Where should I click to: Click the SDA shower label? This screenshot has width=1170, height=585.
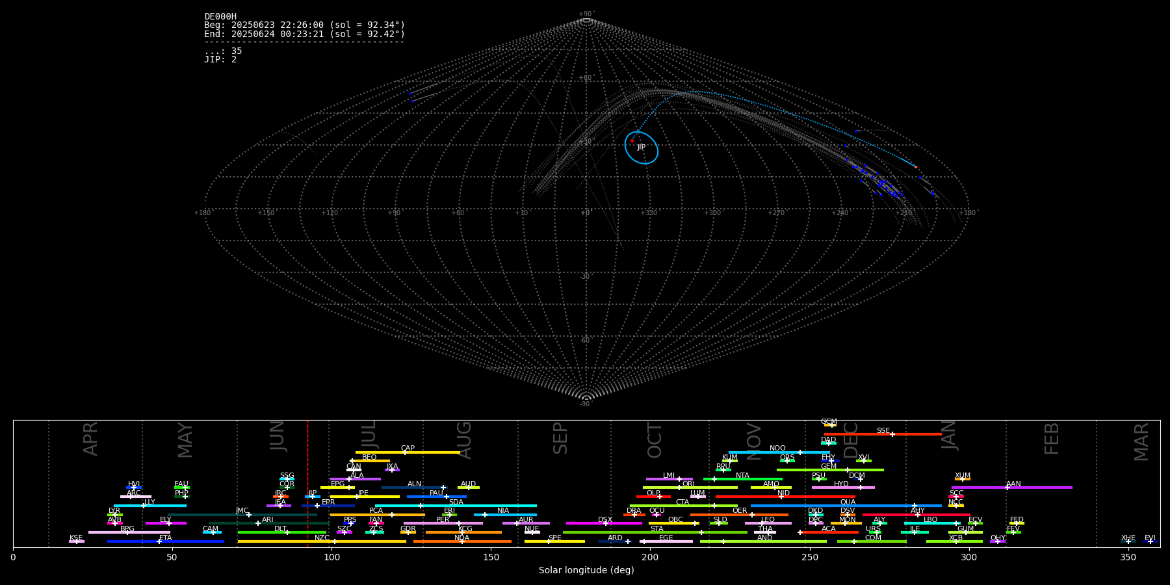[x=456, y=502]
